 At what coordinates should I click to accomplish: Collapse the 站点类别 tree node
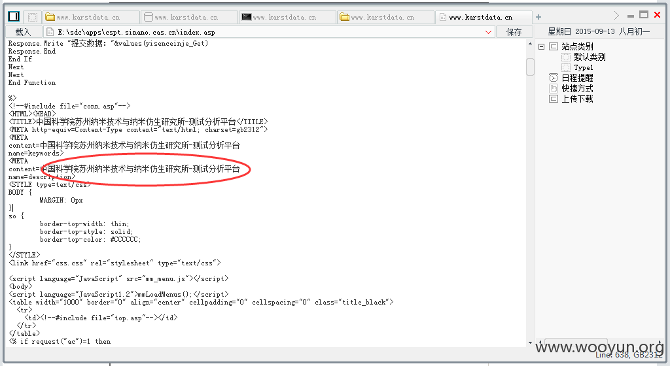click(541, 46)
